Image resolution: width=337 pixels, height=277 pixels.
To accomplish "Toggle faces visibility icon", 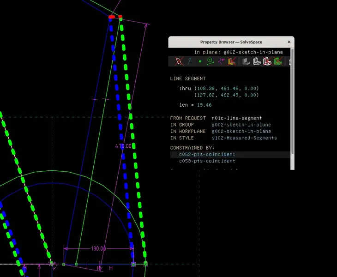I will pyautogui.click(x=232, y=61).
